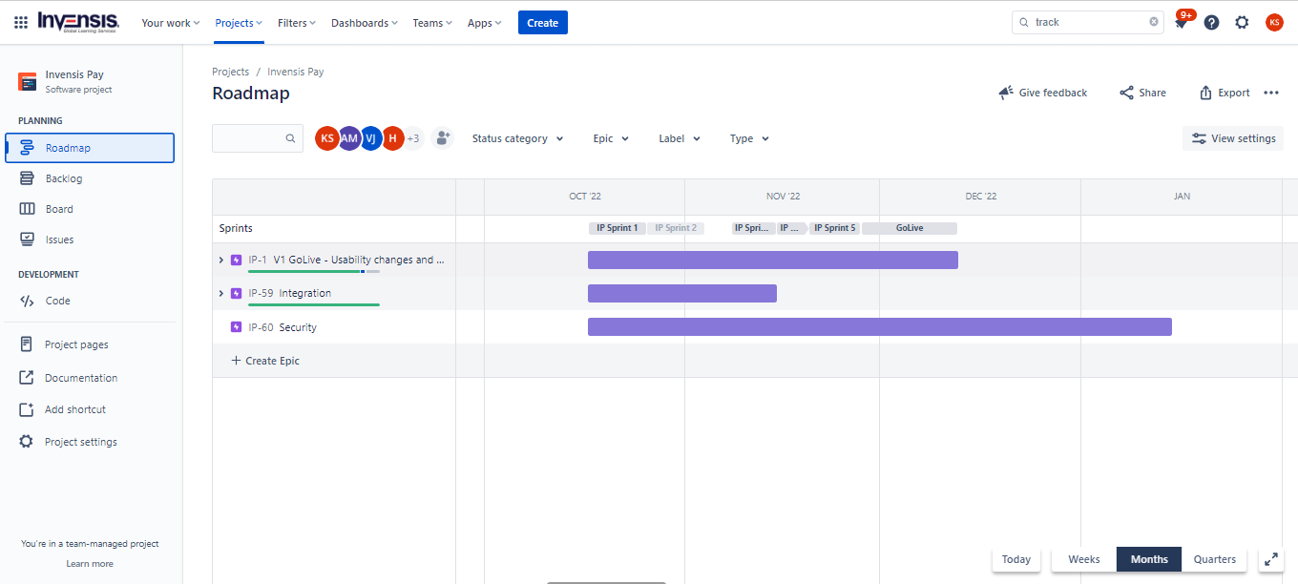Click the roadmap search input field
The width and height of the screenshot is (1298, 584).
(250, 138)
